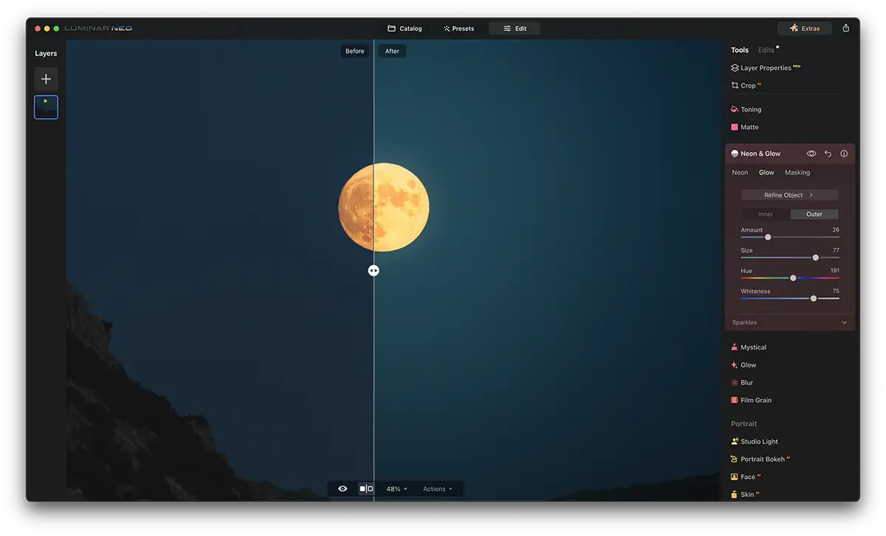Select the Outer glow option
The height and width of the screenshot is (536, 886).
click(814, 215)
